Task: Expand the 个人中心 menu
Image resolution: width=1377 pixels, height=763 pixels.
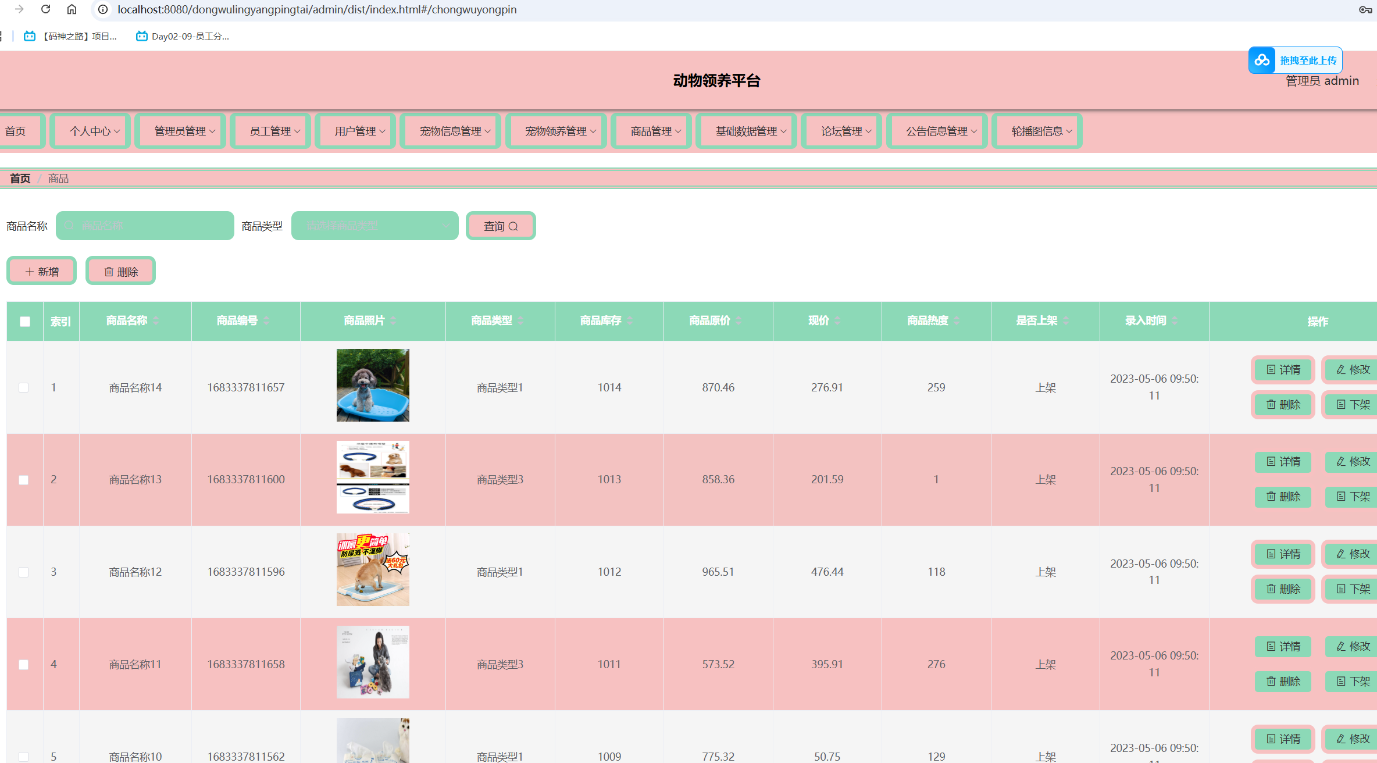Action: click(x=91, y=131)
